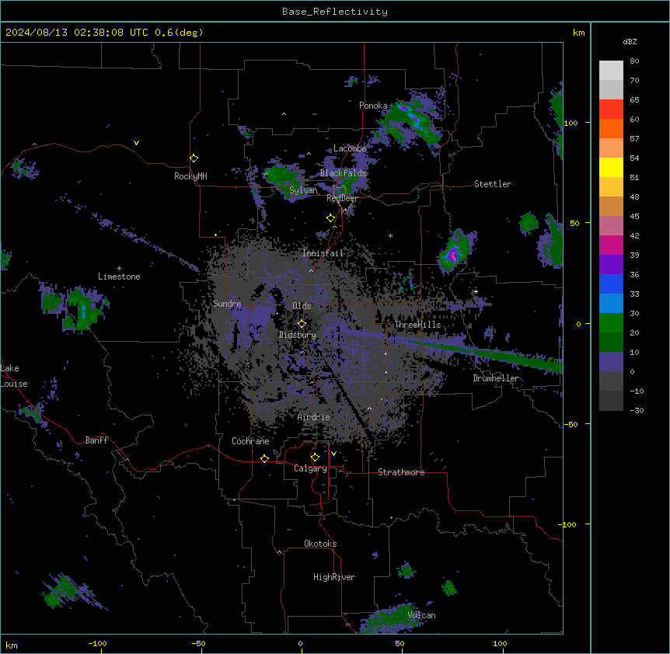Click the Stettler city label

(493, 184)
